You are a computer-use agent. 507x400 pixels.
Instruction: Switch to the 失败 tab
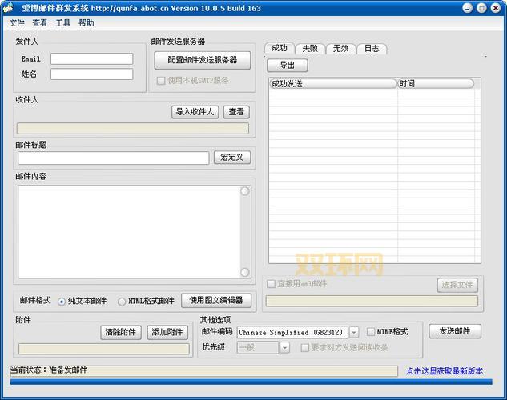pos(310,49)
